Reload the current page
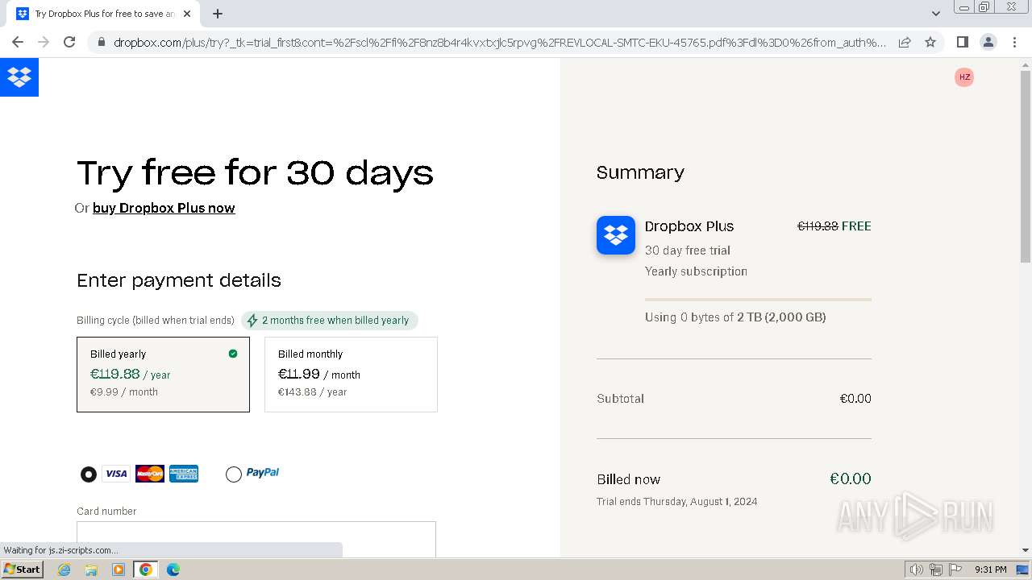The height and width of the screenshot is (580, 1032). pyautogui.click(x=69, y=42)
